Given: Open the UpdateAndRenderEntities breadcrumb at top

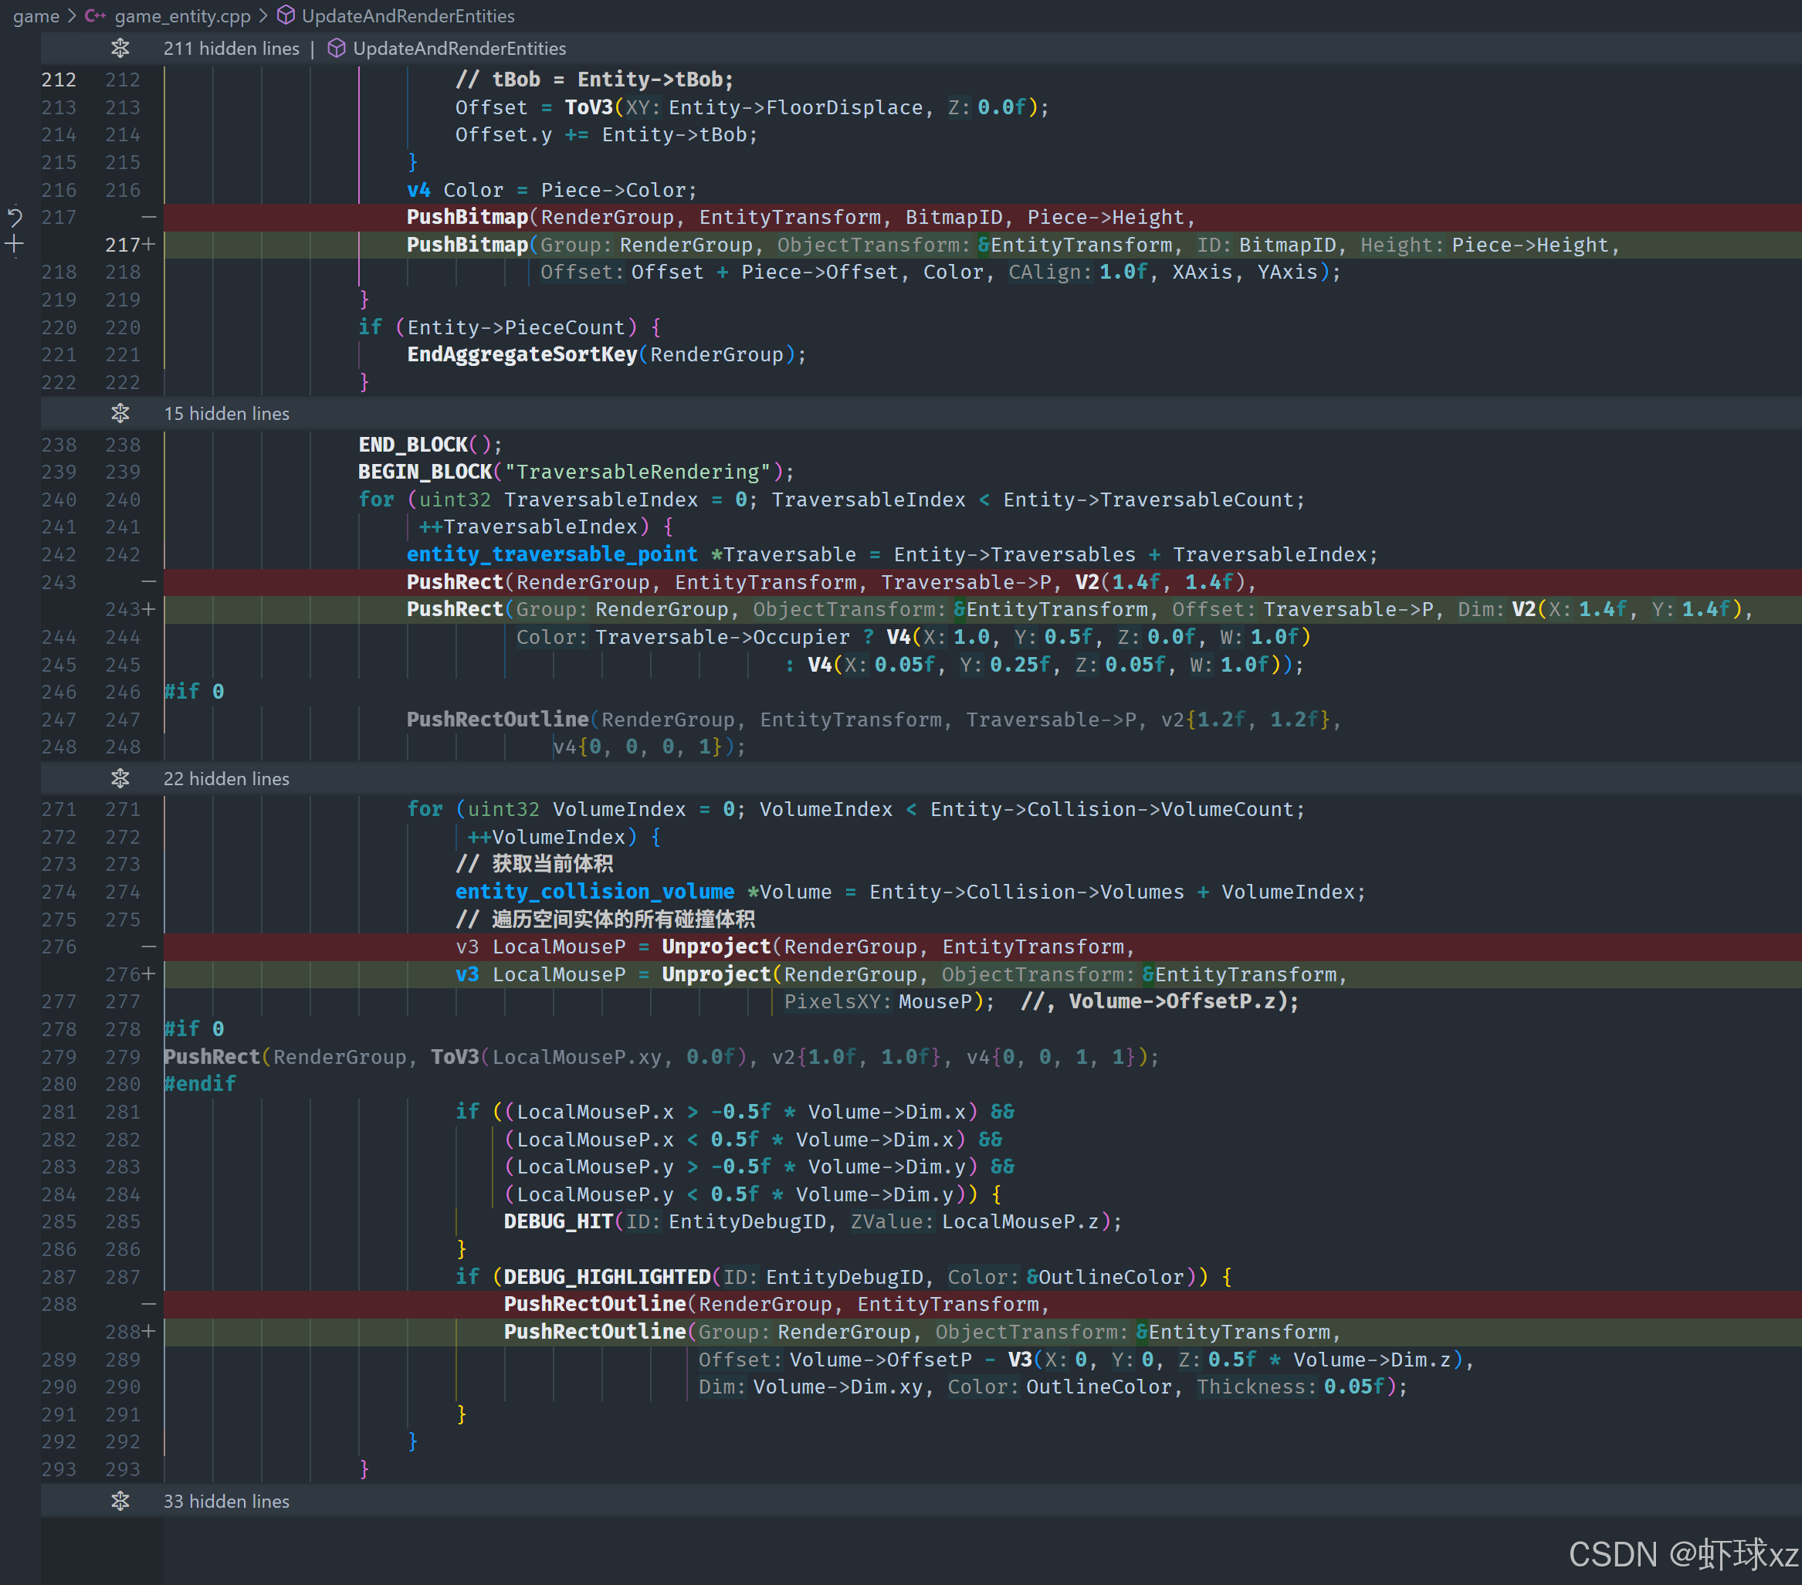Looking at the screenshot, I should coord(408,16).
